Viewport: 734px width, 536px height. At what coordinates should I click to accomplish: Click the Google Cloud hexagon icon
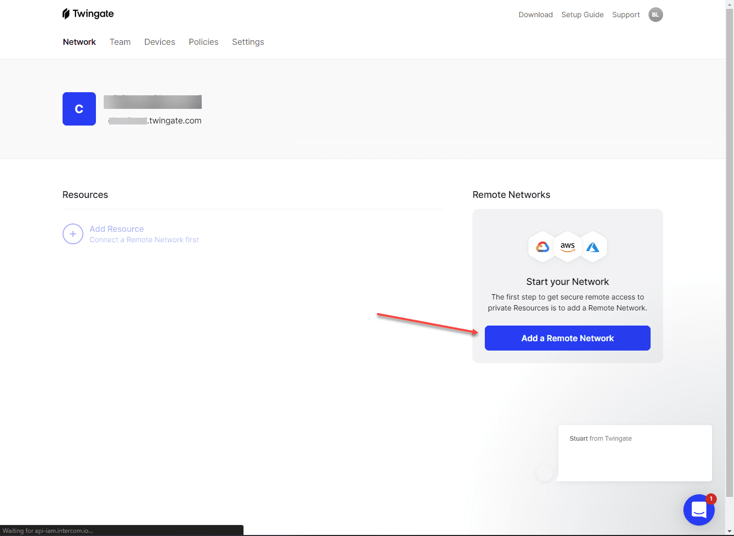click(x=543, y=247)
